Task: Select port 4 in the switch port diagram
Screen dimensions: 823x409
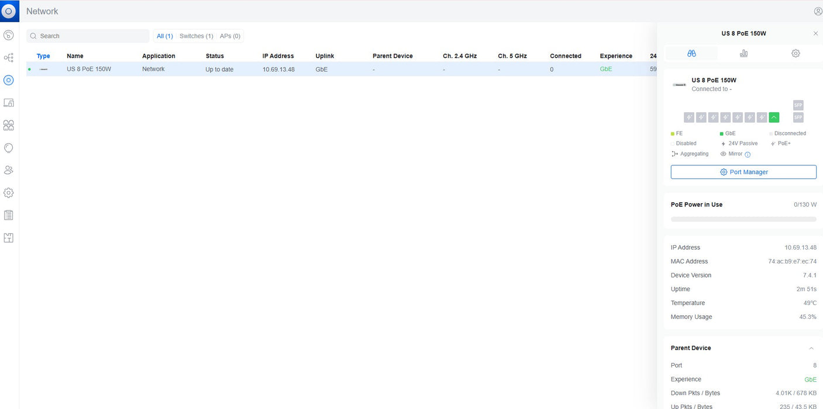Action: pos(725,117)
